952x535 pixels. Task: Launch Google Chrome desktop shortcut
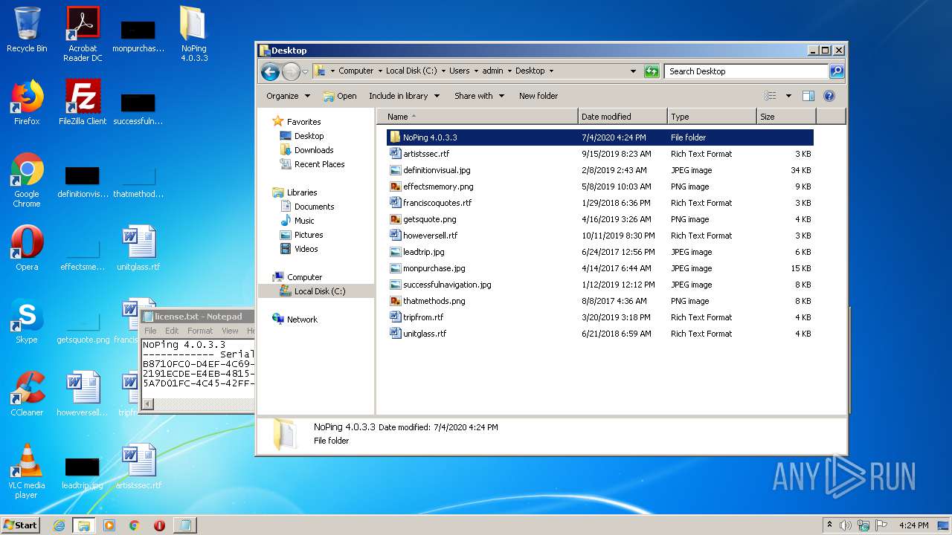point(27,180)
